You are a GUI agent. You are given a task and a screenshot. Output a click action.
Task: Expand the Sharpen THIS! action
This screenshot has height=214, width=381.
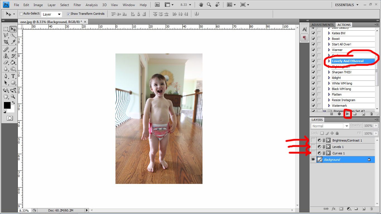coord(329,72)
